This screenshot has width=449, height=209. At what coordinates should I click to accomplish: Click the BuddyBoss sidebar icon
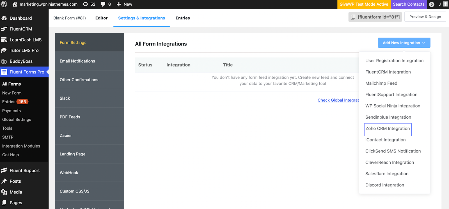[x=4, y=61]
